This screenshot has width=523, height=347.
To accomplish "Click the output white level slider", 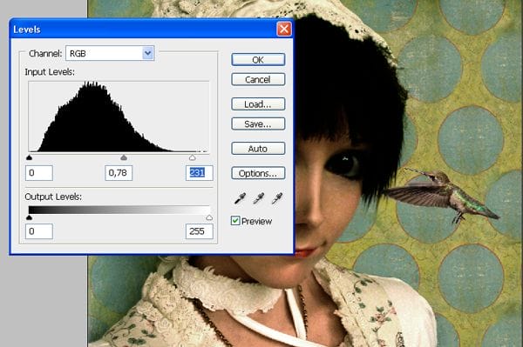I will [x=209, y=217].
